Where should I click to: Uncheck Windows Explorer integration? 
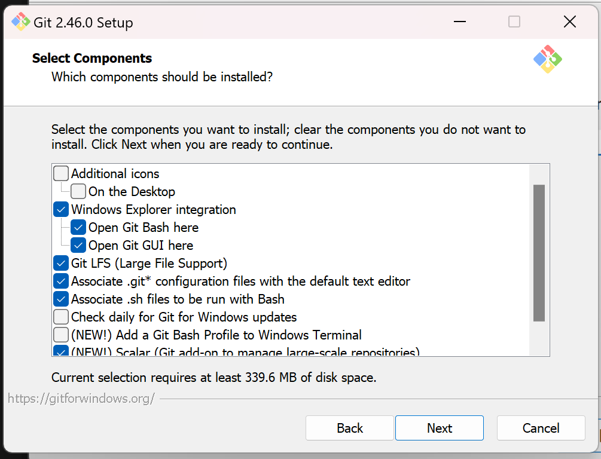61,210
